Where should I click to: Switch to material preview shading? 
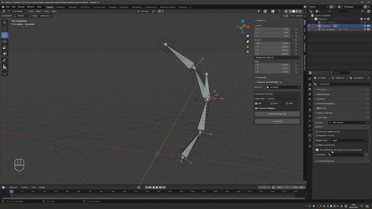click(x=297, y=12)
